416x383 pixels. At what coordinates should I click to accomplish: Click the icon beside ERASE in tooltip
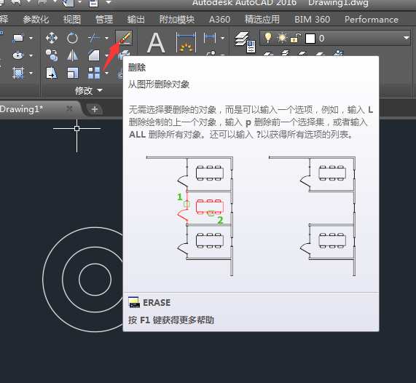point(134,302)
